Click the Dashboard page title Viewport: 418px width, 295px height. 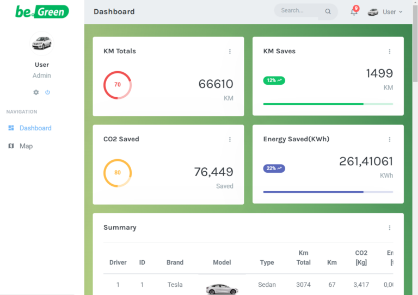[x=114, y=12]
